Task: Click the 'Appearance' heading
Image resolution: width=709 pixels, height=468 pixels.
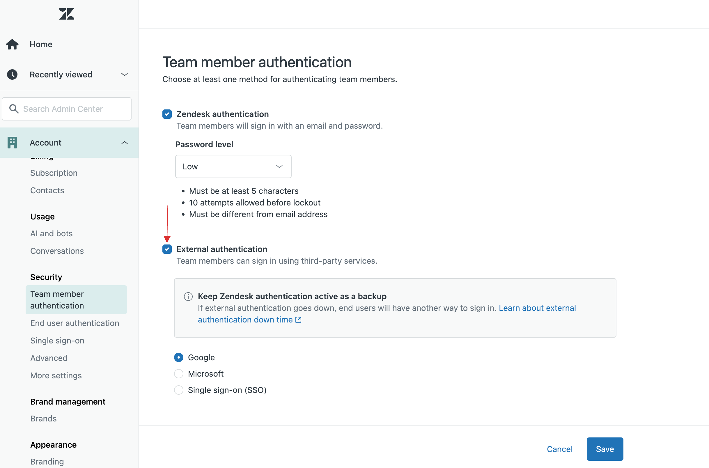Action: pyautogui.click(x=54, y=445)
